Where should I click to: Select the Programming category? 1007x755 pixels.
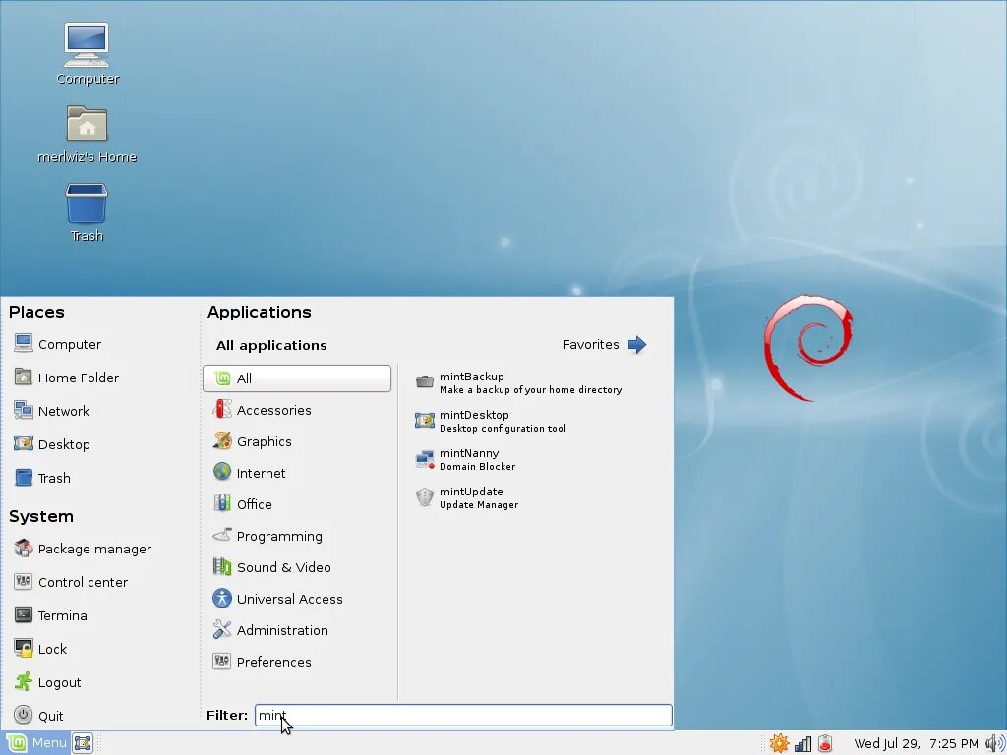click(x=267, y=536)
